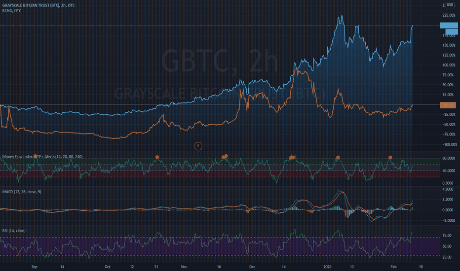This screenshot has width=460, height=271.
Task: Click the '25.00' RSI scale label
Action: click(447, 257)
